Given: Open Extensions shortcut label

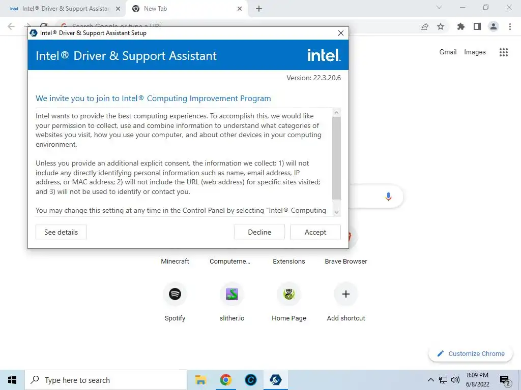Looking at the screenshot, I should tap(289, 262).
